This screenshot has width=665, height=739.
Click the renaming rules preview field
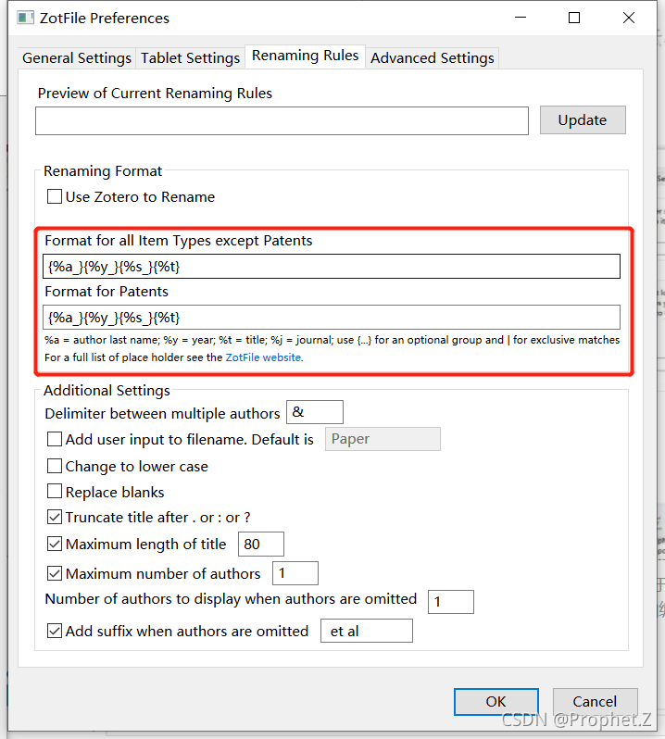click(282, 120)
